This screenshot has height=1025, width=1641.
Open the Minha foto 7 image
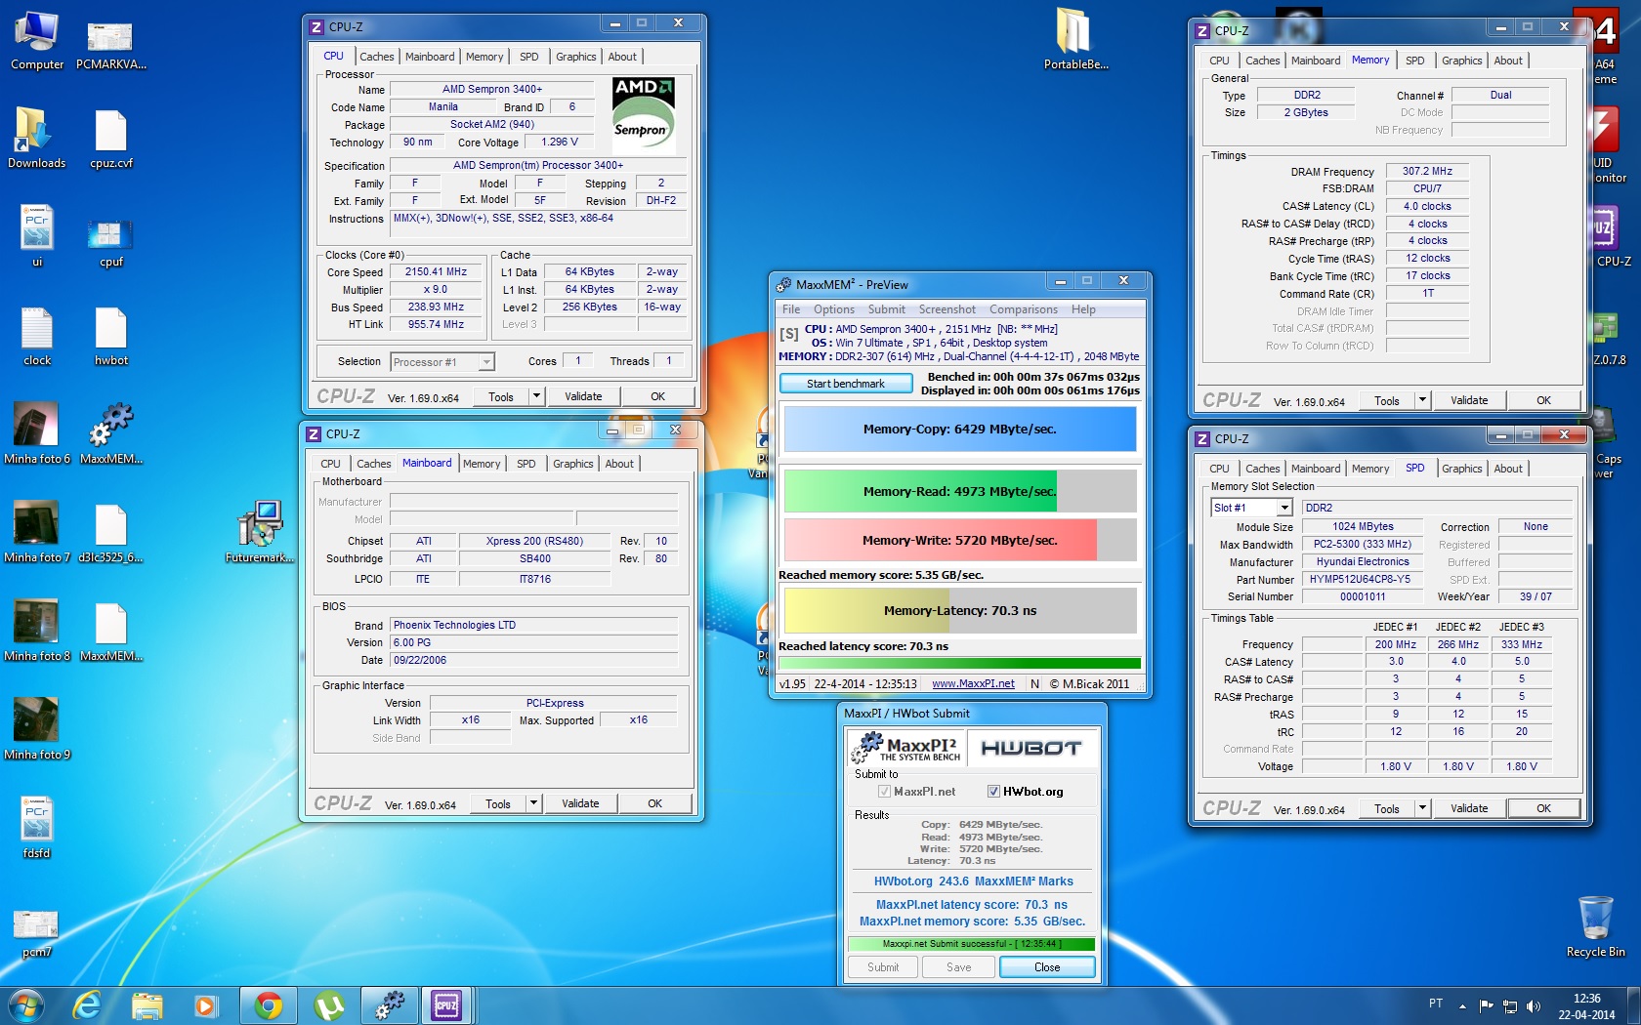[x=37, y=533]
